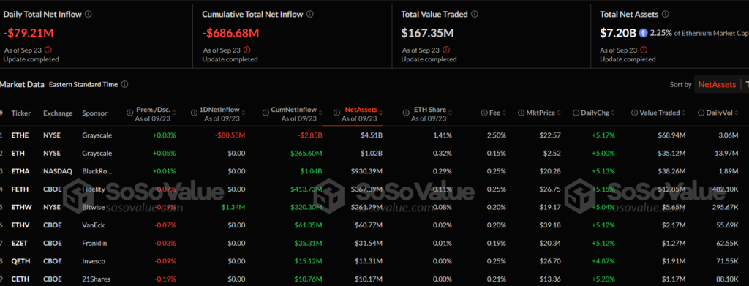Open the ETHA ticker row
Screen dimensions: 749x286
tap(20, 171)
